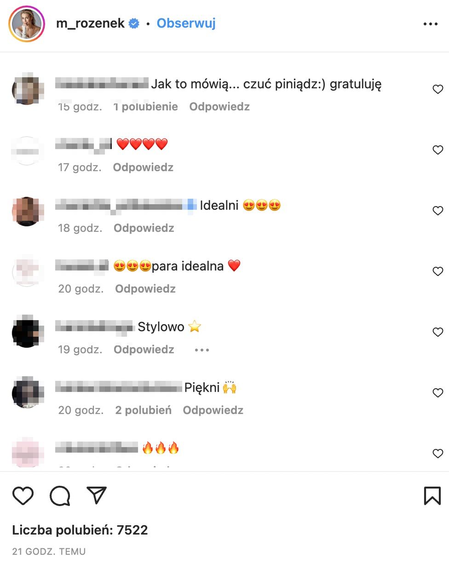This screenshot has height=569, width=449.
Task: Open the comment bubble icon
Action: 60,496
